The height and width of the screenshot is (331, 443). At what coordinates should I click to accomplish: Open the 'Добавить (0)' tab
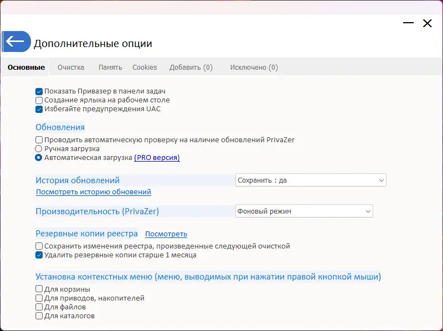[x=191, y=68]
